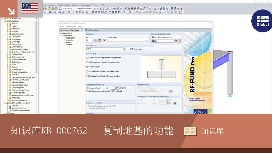Image resolution: width=272 pixels, height=153 pixels.
Task: Select Blockfundament mit rauen Köcherinnenseiten option
Action: point(87,71)
